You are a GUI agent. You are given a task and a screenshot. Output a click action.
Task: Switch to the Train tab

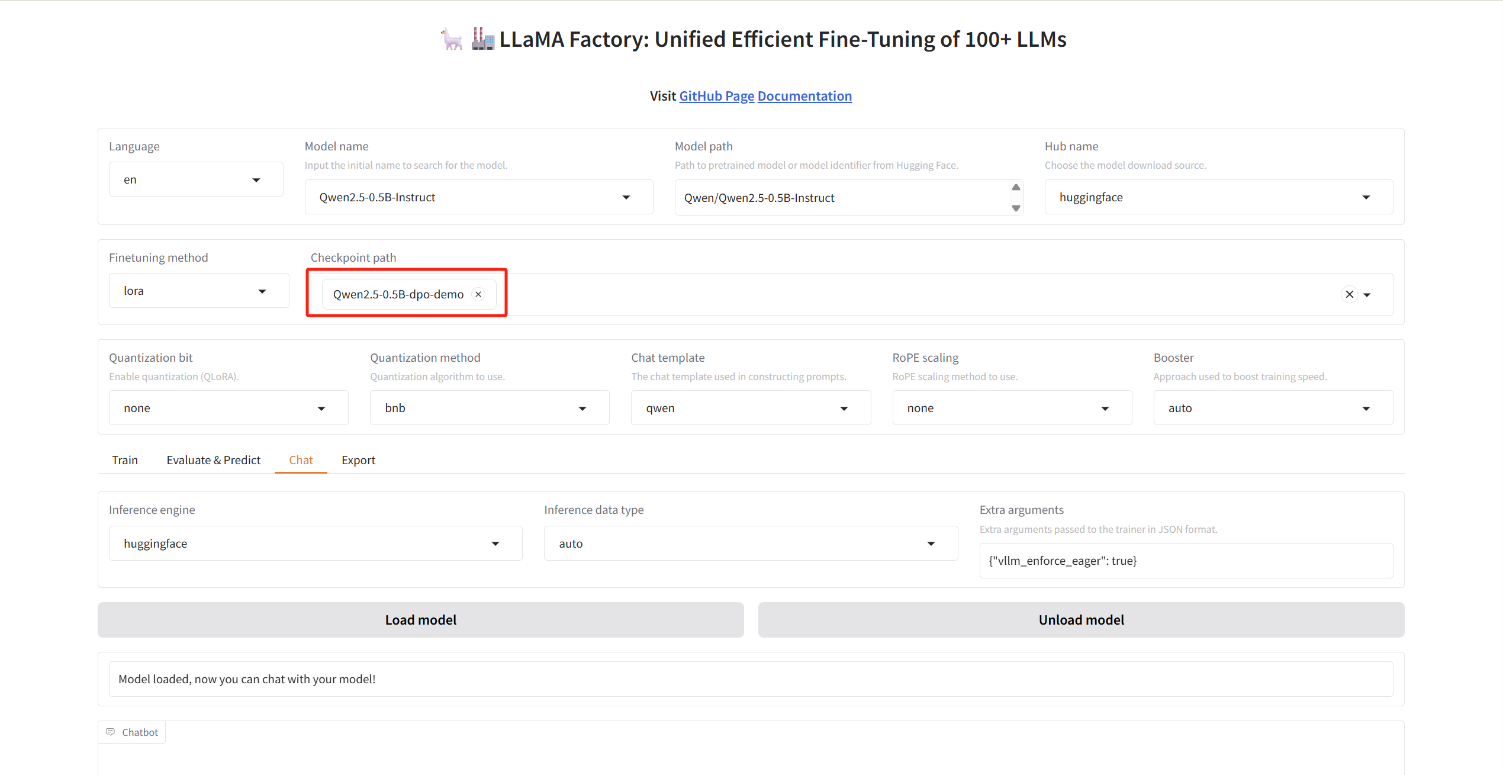pos(125,460)
